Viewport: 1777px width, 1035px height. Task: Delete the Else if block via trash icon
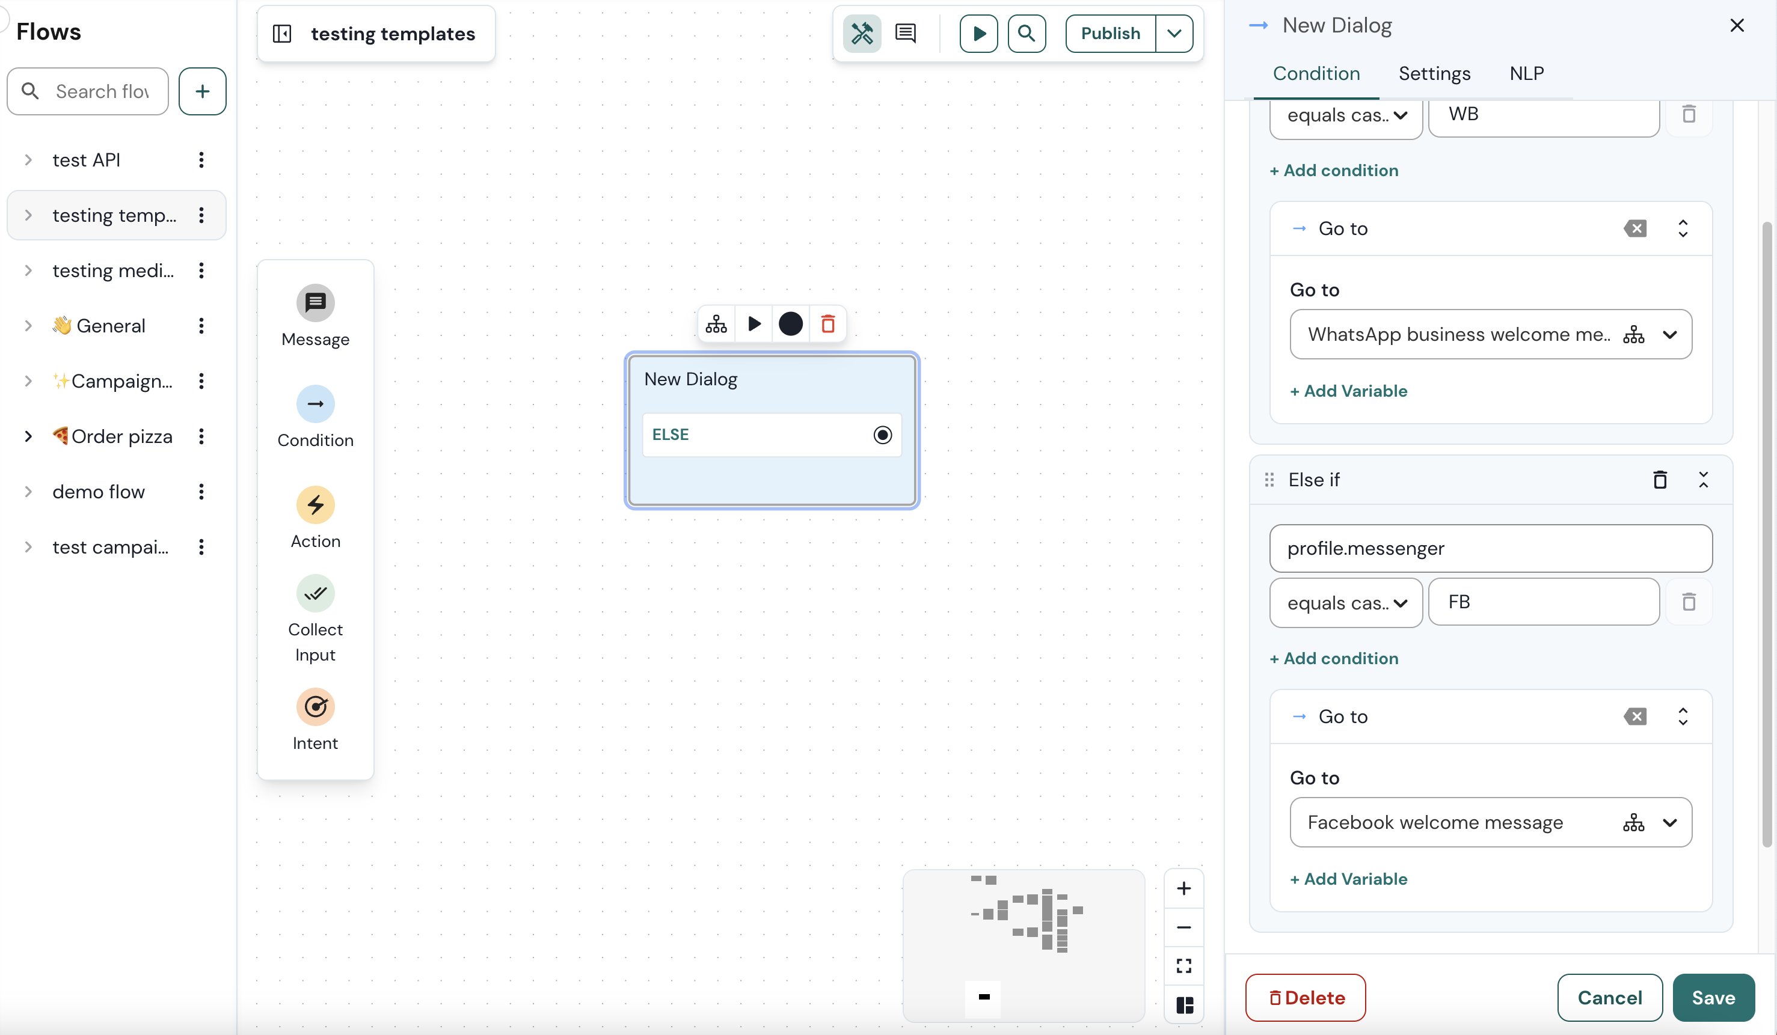tap(1661, 479)
